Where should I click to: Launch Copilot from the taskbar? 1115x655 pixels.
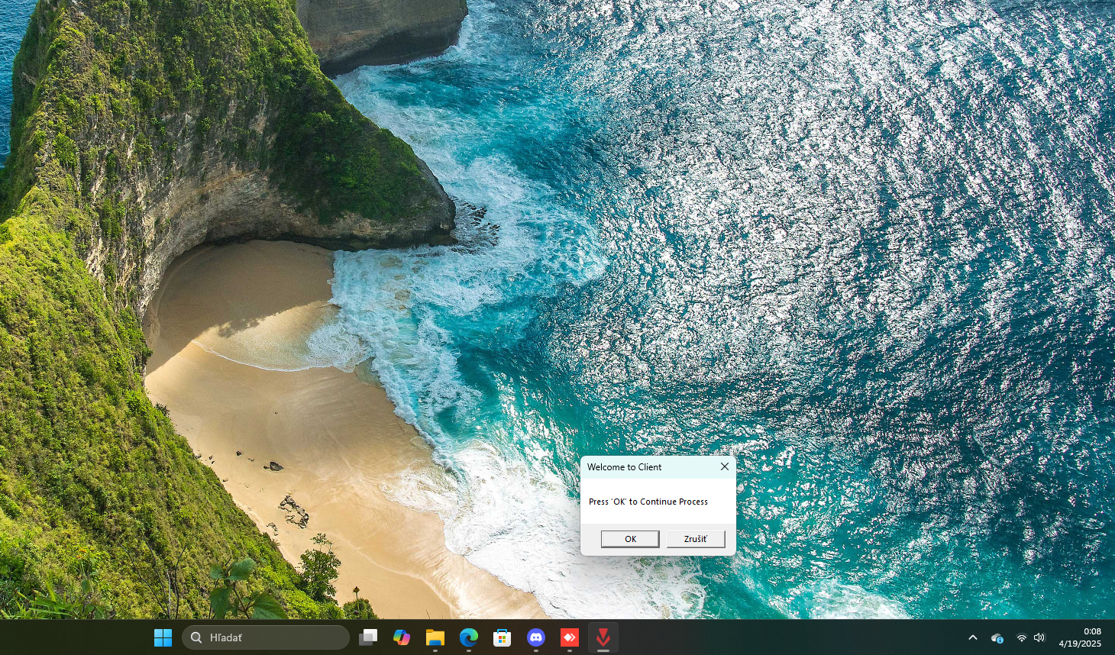pyautogui.click(x=402, y=637)
